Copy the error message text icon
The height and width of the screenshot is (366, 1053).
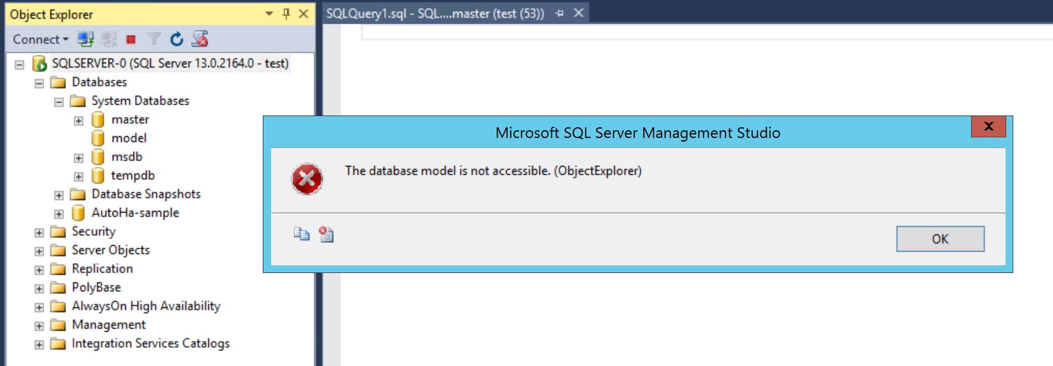[x=301, y=235]
